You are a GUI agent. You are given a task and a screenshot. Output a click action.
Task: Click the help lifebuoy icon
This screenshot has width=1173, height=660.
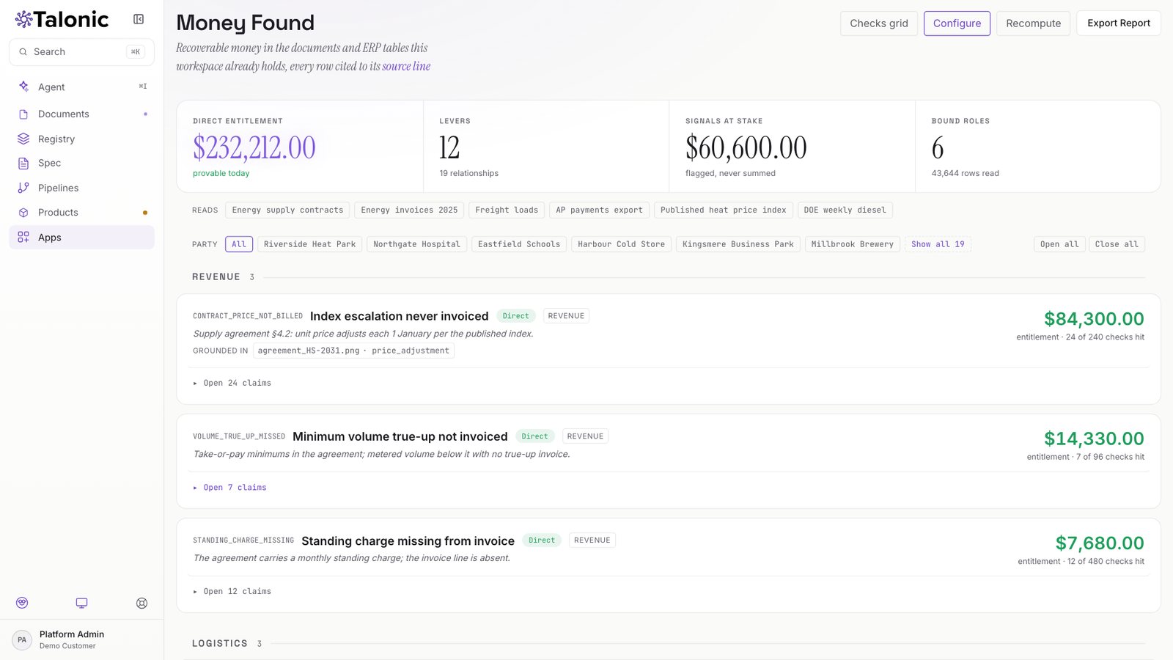click(x=141, y=603)
